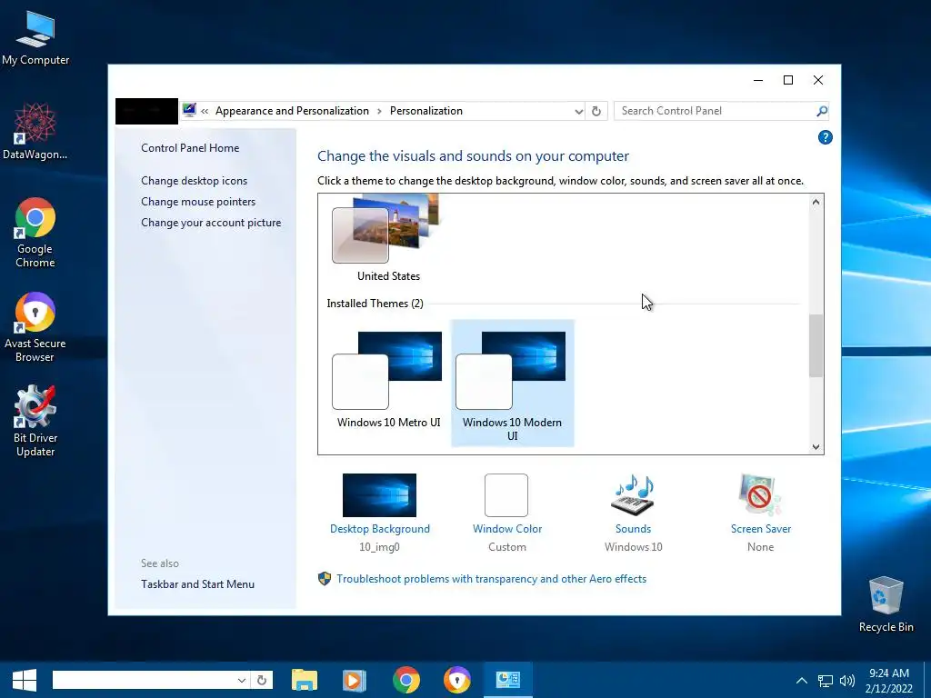
Task: Open Taskbar and Start Menu link
Action: tap(197, 584)
